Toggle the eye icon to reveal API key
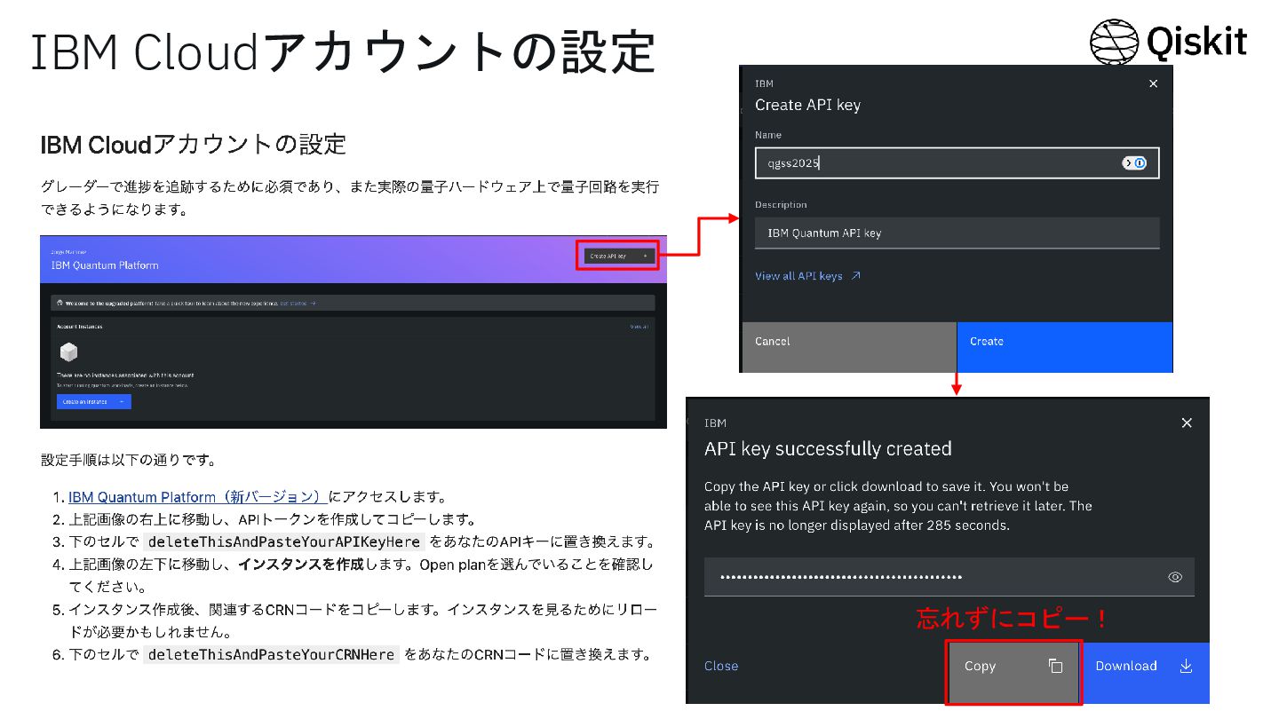 tap(1175, 577)
